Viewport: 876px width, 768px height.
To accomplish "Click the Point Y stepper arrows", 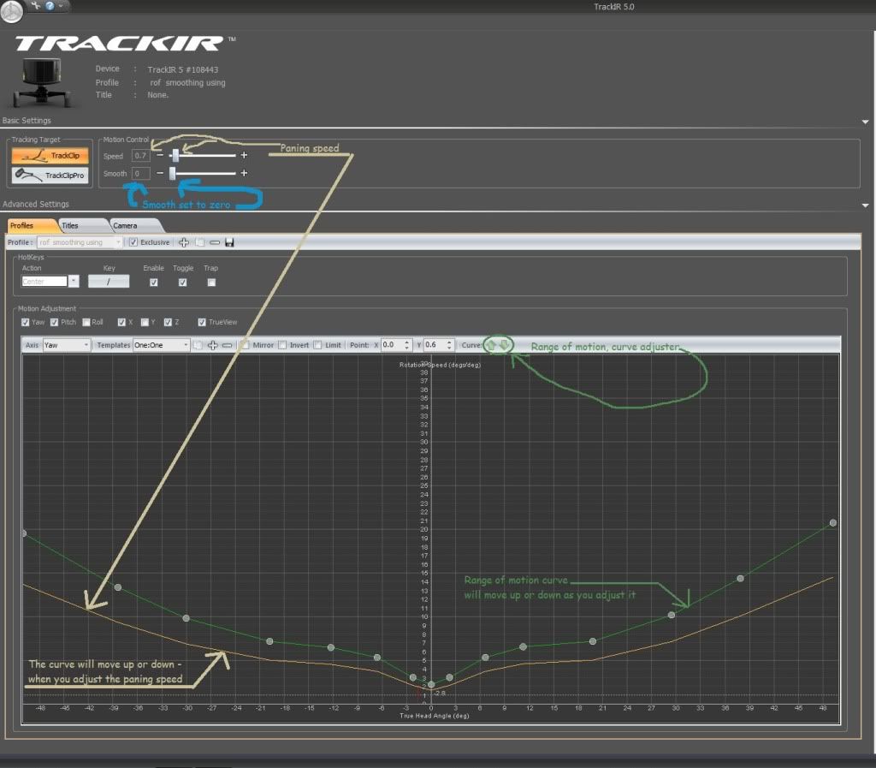I will [450, 345].
